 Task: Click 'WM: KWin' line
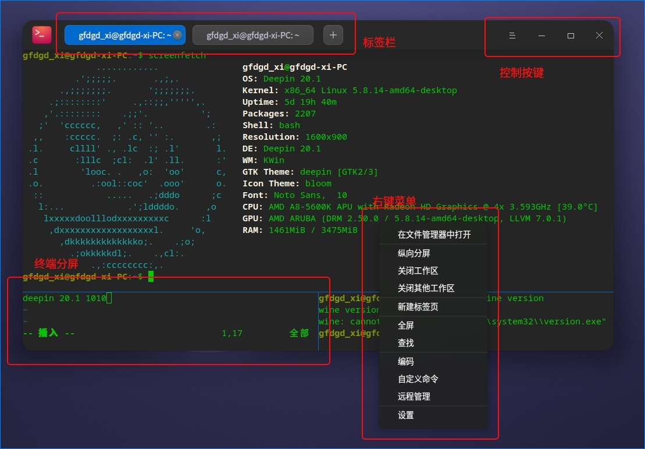[263, 160]
